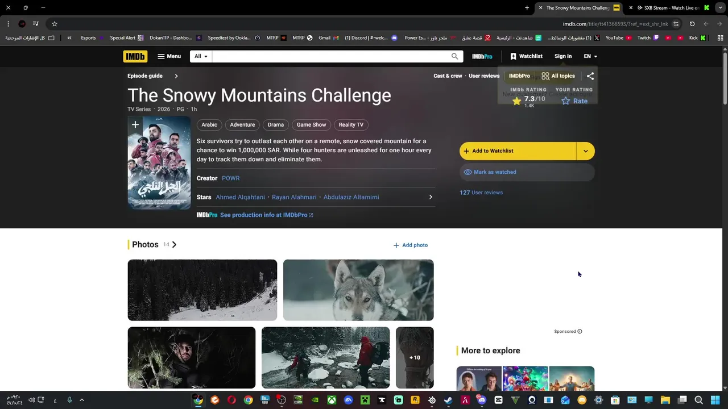Viewport: 728px width, 409px height.
Task: Open IMDbPro from the header bar
Action: [482, 56]
